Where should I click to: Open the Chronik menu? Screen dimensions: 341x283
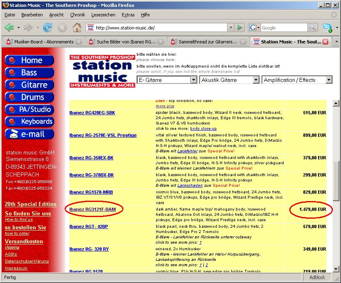(x=77, y=15)
